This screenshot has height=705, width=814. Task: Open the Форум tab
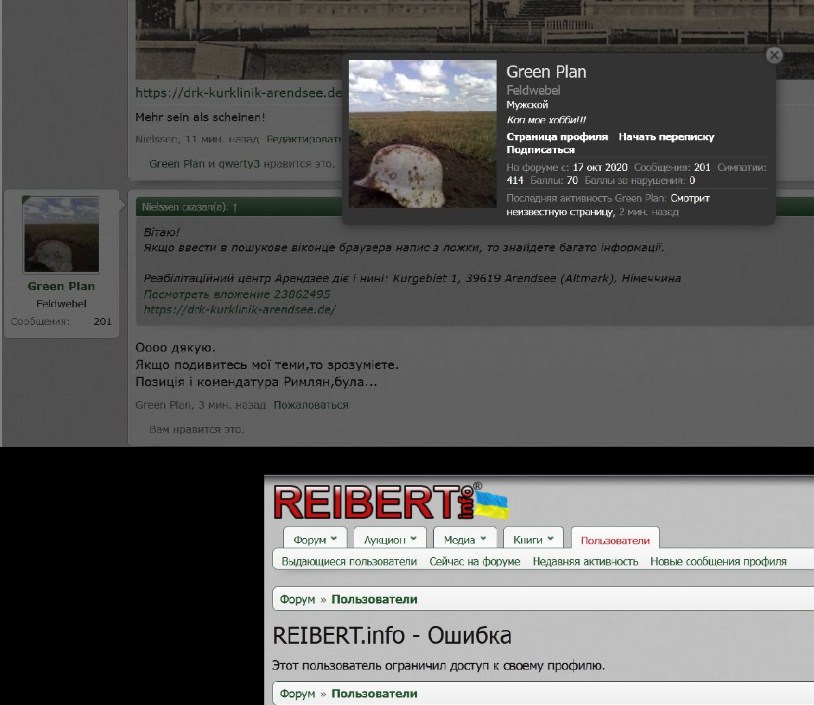[310, 540]
